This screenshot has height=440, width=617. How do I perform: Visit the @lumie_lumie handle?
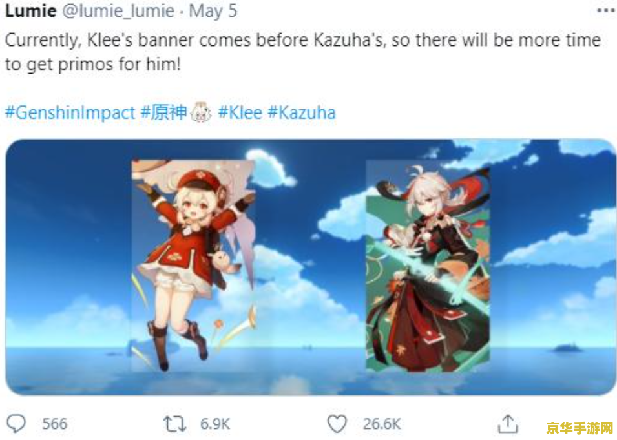click(x=118, y=11)
